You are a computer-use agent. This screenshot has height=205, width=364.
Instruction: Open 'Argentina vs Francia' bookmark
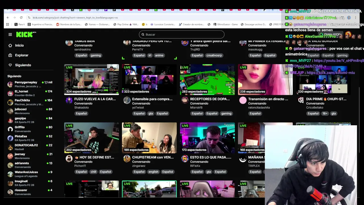coord(40,24)
